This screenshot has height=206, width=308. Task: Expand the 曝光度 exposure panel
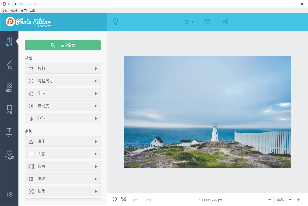(x=63, y=106)
